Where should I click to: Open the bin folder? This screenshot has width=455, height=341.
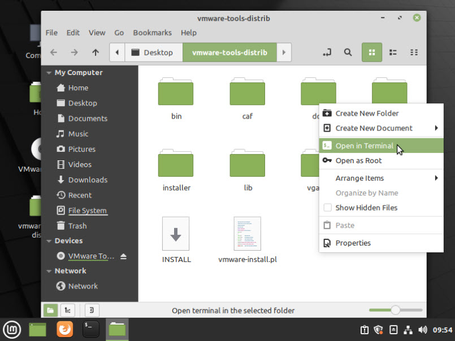pos(176,99)
